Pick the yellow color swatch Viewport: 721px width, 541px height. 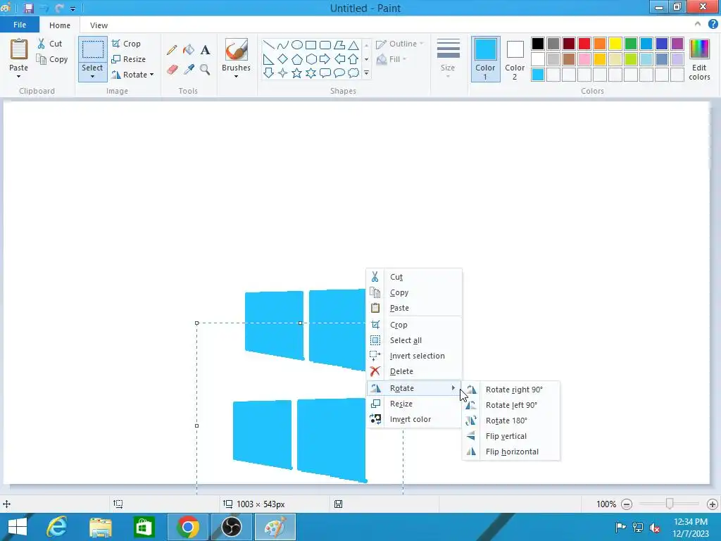point(615,44)
